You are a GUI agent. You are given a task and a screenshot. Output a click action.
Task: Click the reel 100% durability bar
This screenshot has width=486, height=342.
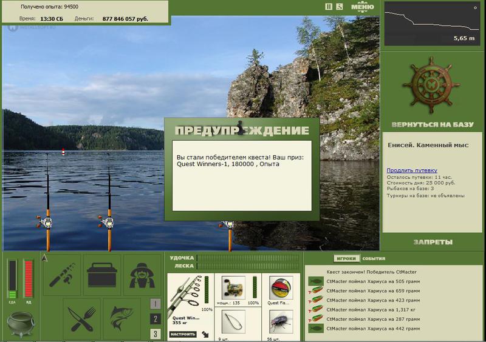255,287
